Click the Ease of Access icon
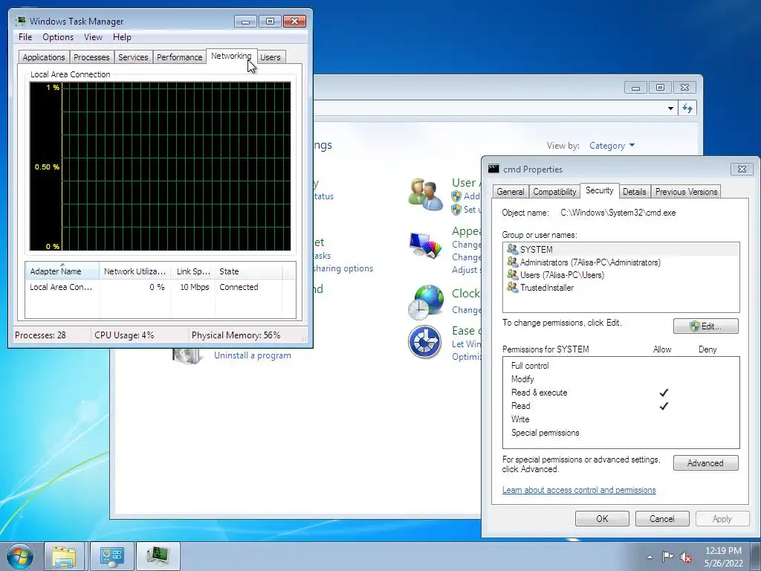Image resolution: width=761 pixels, height=571 pixels. (x=424, y=342)
